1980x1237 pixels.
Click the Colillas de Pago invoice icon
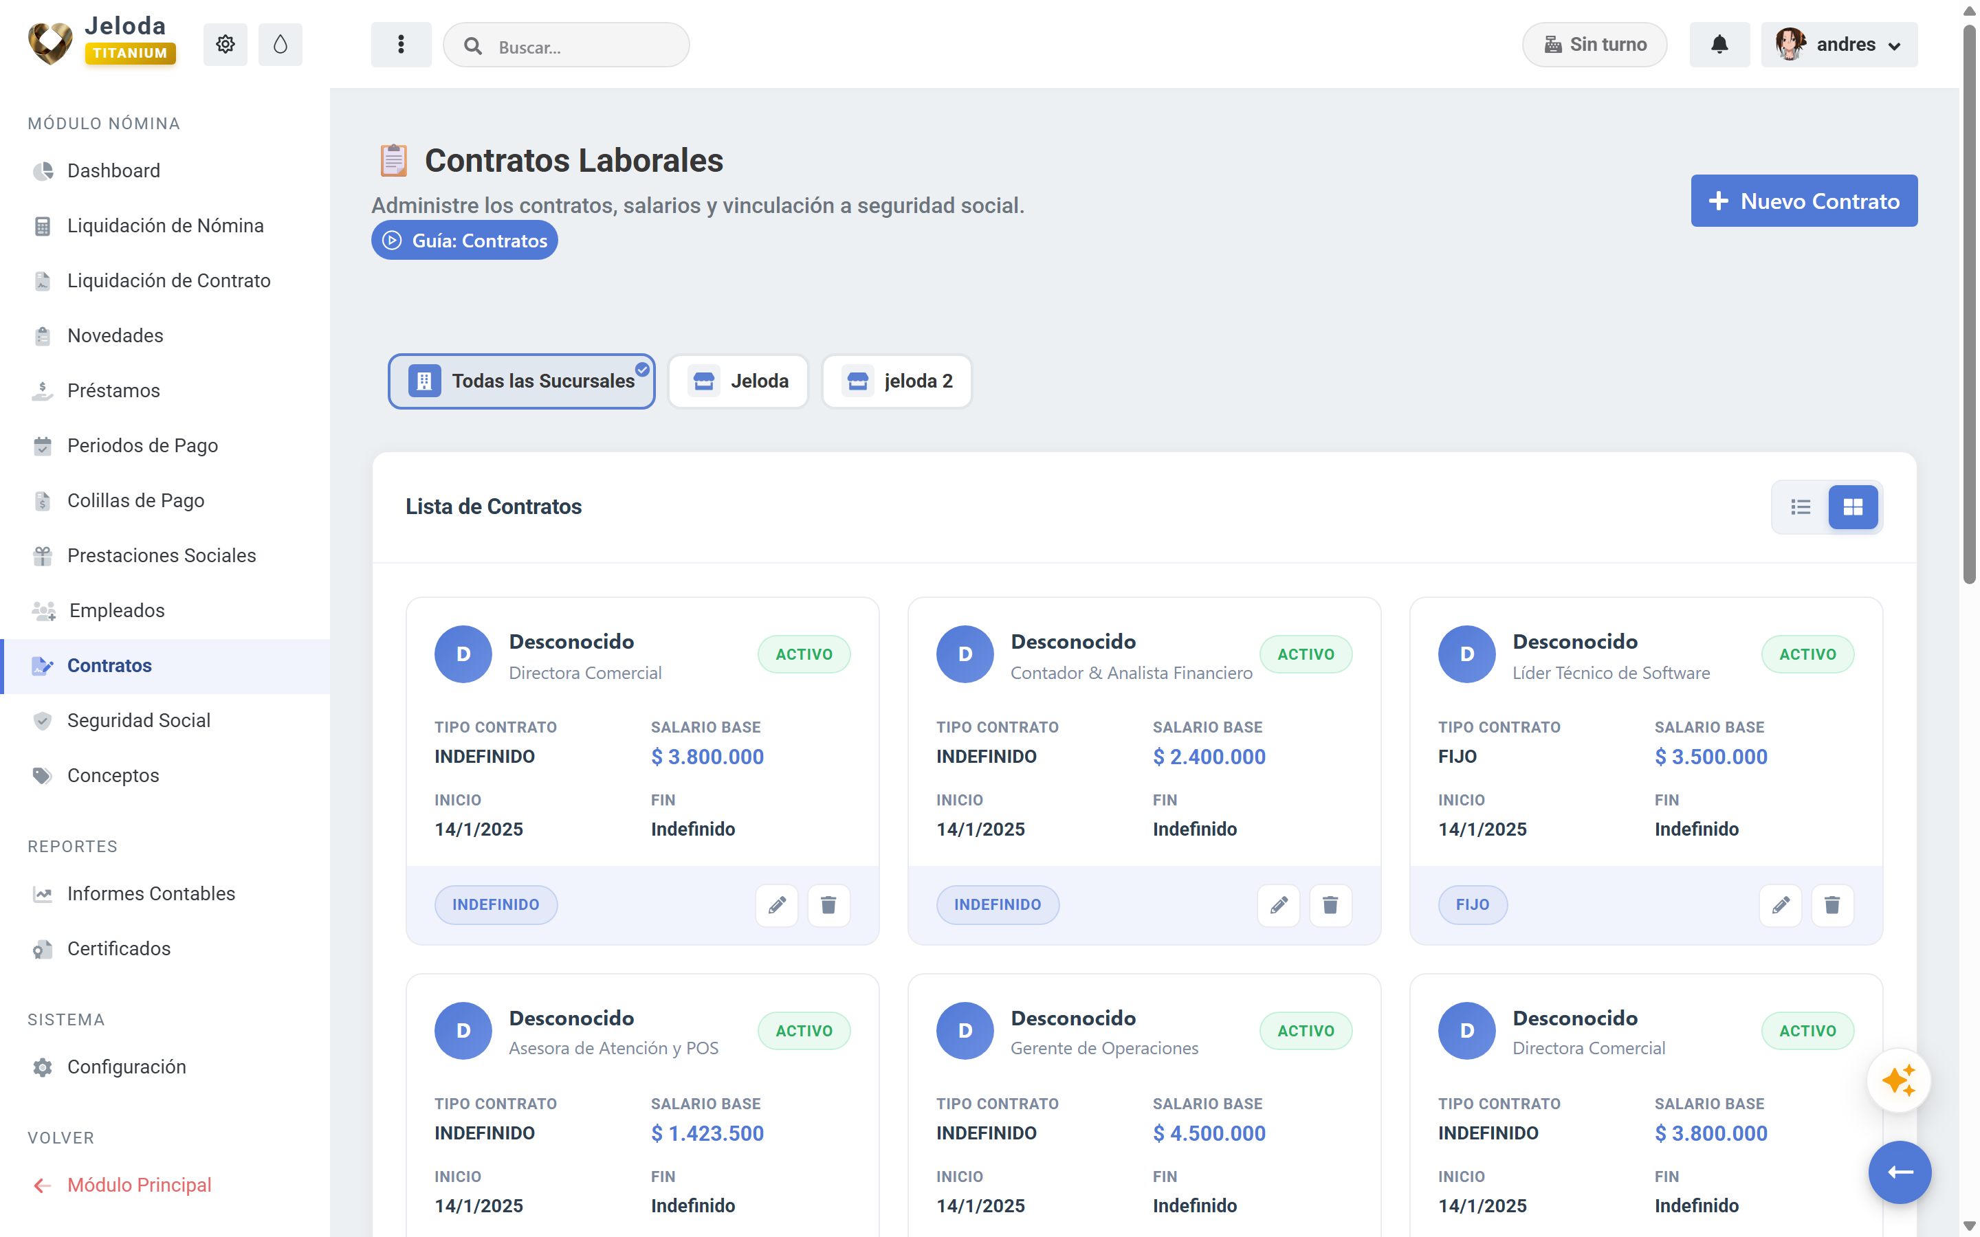pos(43,501)
